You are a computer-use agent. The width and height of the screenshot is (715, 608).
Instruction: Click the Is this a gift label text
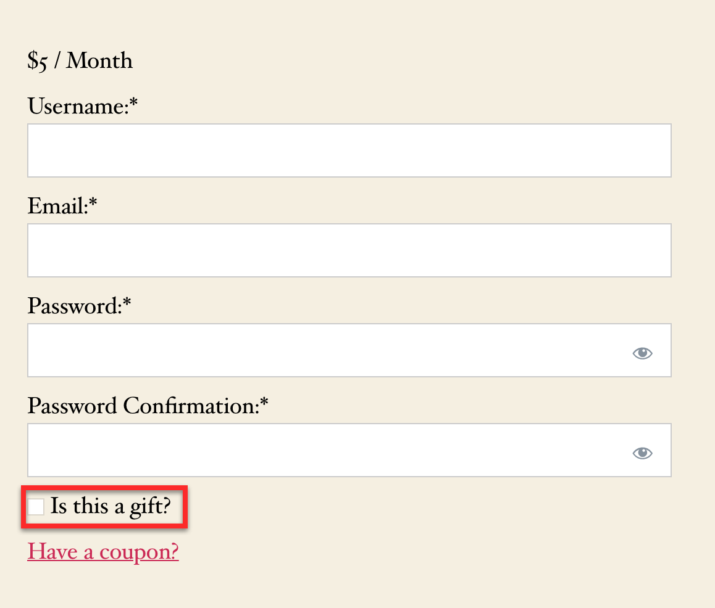coord(111,506)
